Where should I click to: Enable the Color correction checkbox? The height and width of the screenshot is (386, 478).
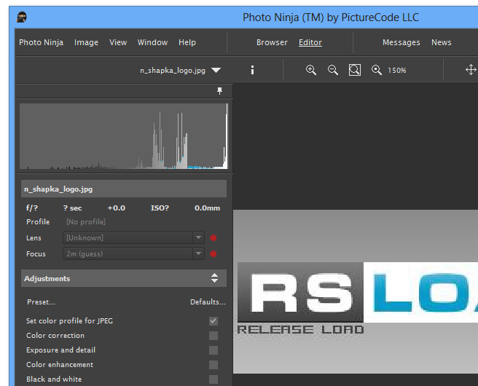click(213, 336)
